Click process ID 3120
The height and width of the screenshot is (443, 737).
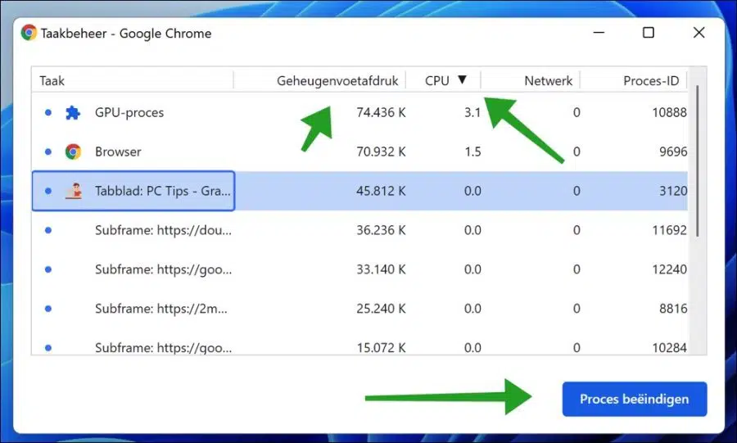tap(673, 191)
